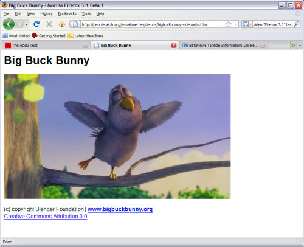Click the magnifier search go icon
This screenshot has height=247, width=304.
pyautogui.click(x=296, y=24)
